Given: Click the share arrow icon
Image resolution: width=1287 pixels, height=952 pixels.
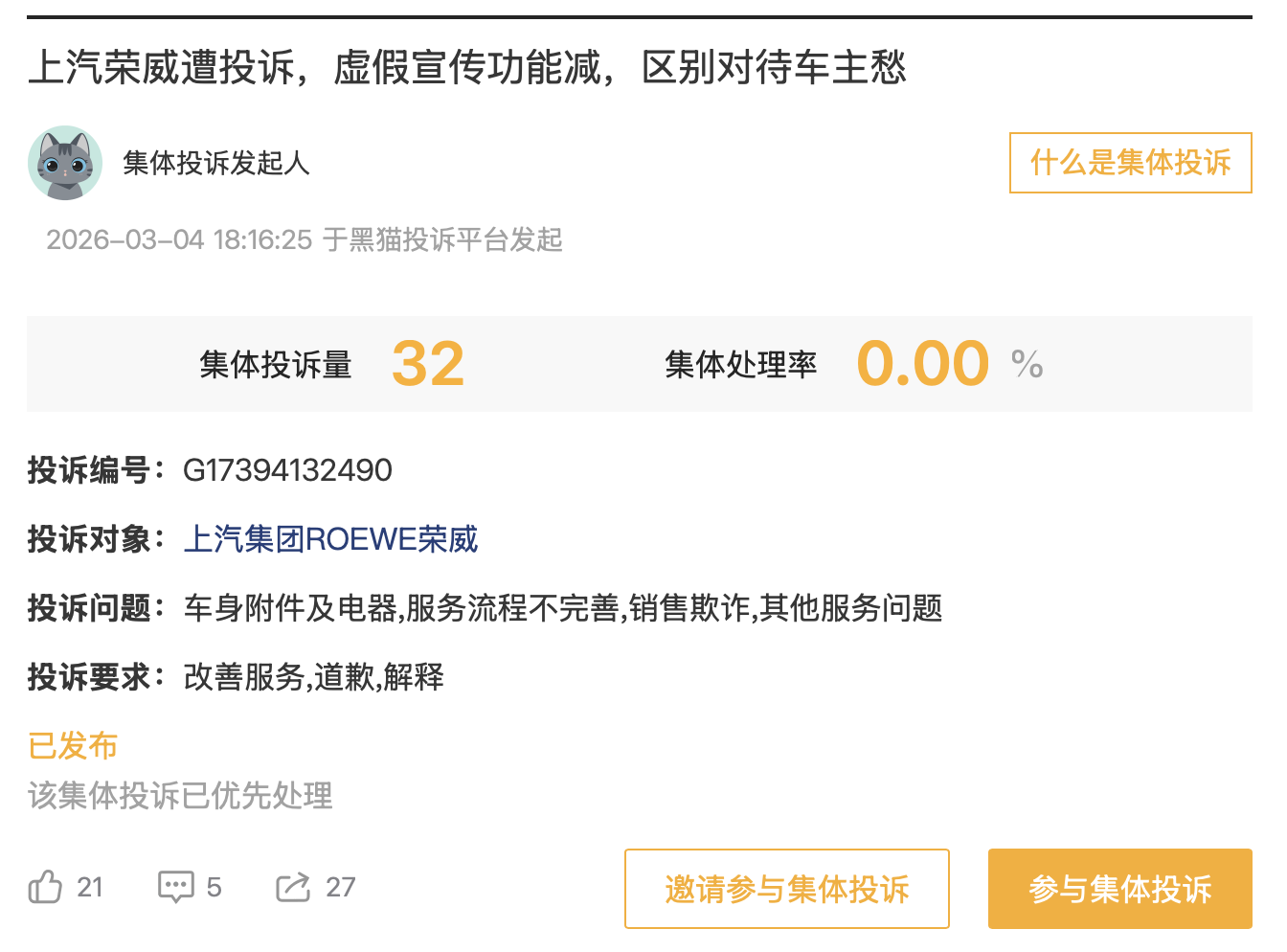Looking at the screenshot, I should click(x=293, y=887).
